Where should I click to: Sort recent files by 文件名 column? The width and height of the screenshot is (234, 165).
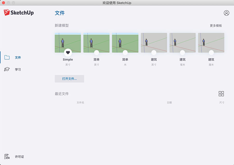(80, 103)
